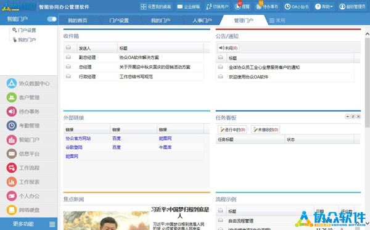This screenshot has width=370, height=230.
Task: Click 切换用户 switch user
Action: point(217,7)
